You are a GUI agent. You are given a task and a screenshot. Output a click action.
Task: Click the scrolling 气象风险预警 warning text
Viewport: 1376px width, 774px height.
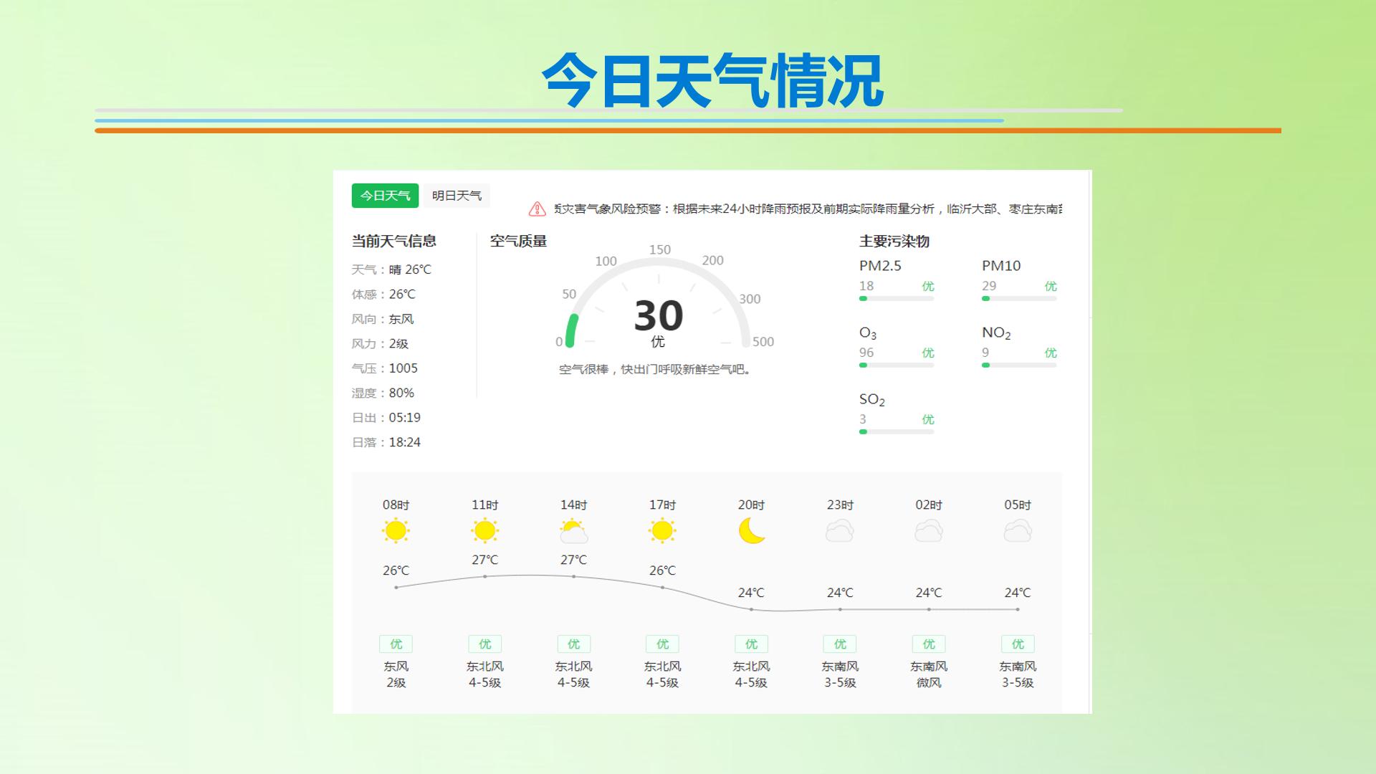(808, 209)
